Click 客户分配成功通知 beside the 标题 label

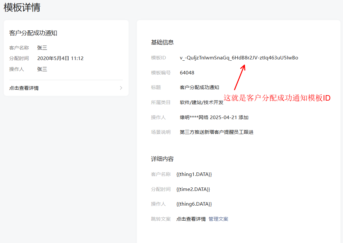click(199, 87)
